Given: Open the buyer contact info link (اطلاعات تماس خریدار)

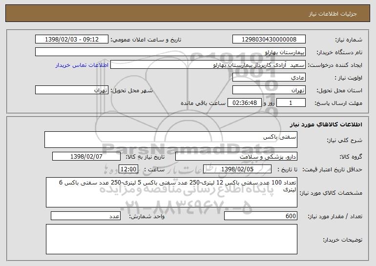Looking at the screenshot, I should (82, 65).
